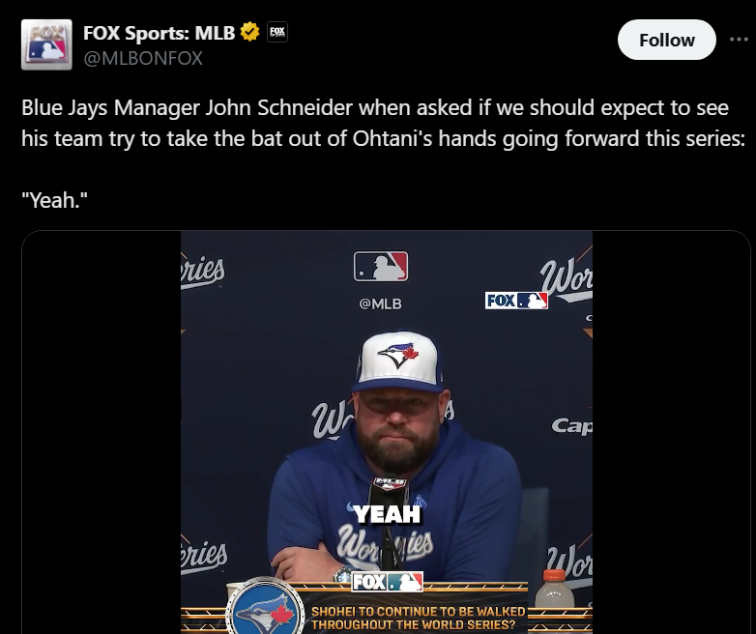This screenshot has height=634, width=756.
Task: Click the quoted "Yeah." text line
Action: (x=54, y=200)
